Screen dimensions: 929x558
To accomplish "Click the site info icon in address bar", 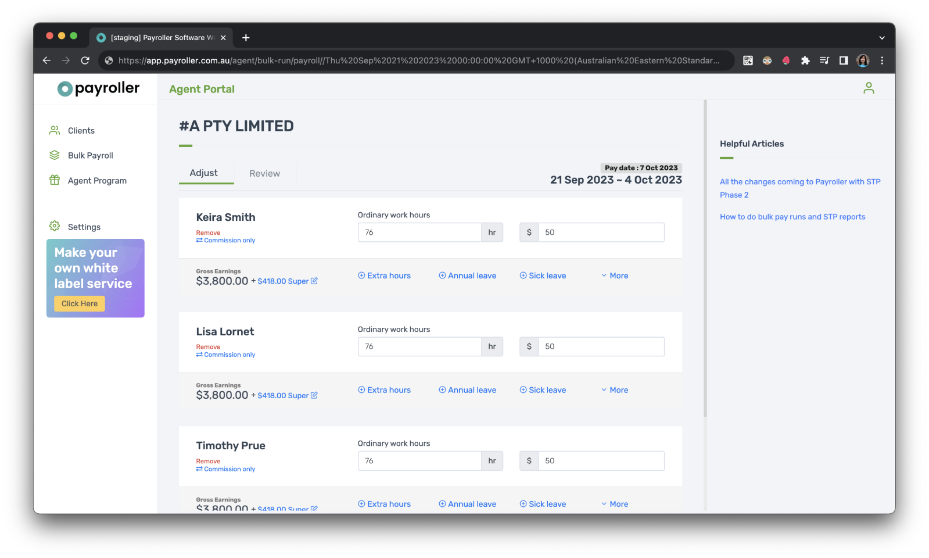I will [109, 60].
